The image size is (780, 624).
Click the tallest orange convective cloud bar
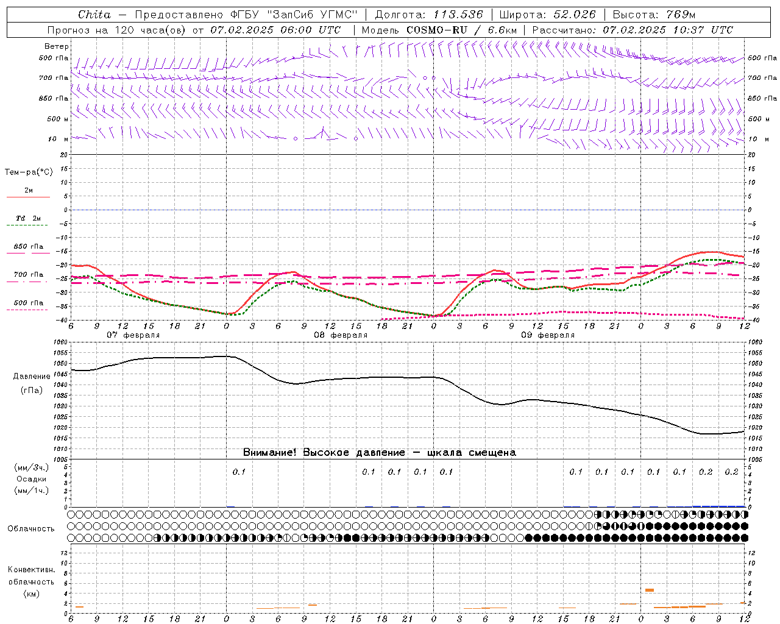point(650,590)
